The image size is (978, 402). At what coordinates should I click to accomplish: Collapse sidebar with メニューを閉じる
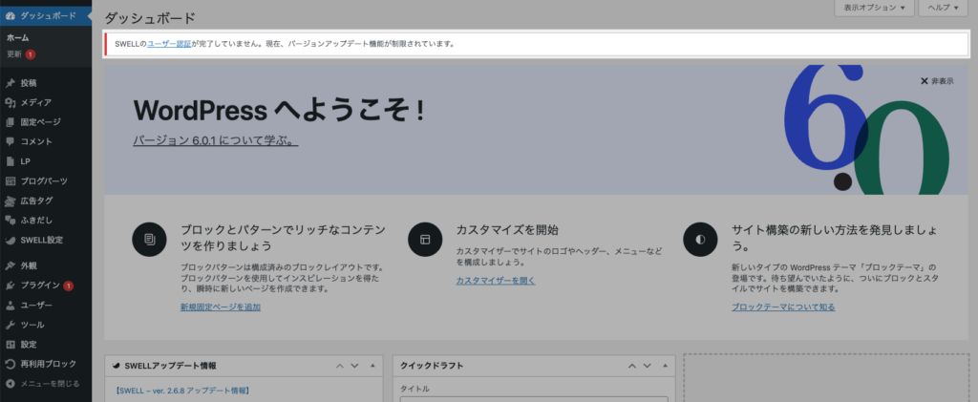[x=42, y=383]
